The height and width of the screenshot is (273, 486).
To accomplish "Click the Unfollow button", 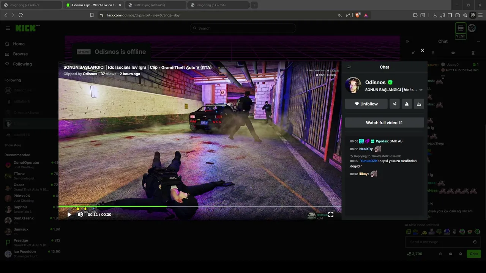I will pos(366,104).
